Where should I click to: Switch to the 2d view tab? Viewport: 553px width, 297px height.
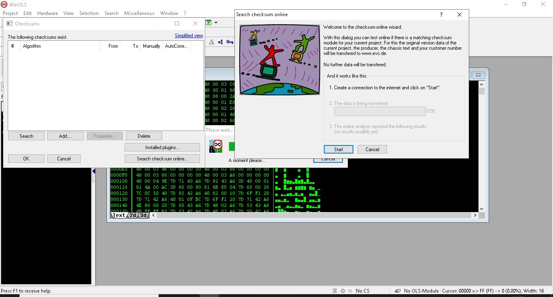click(x=133, y=215)
